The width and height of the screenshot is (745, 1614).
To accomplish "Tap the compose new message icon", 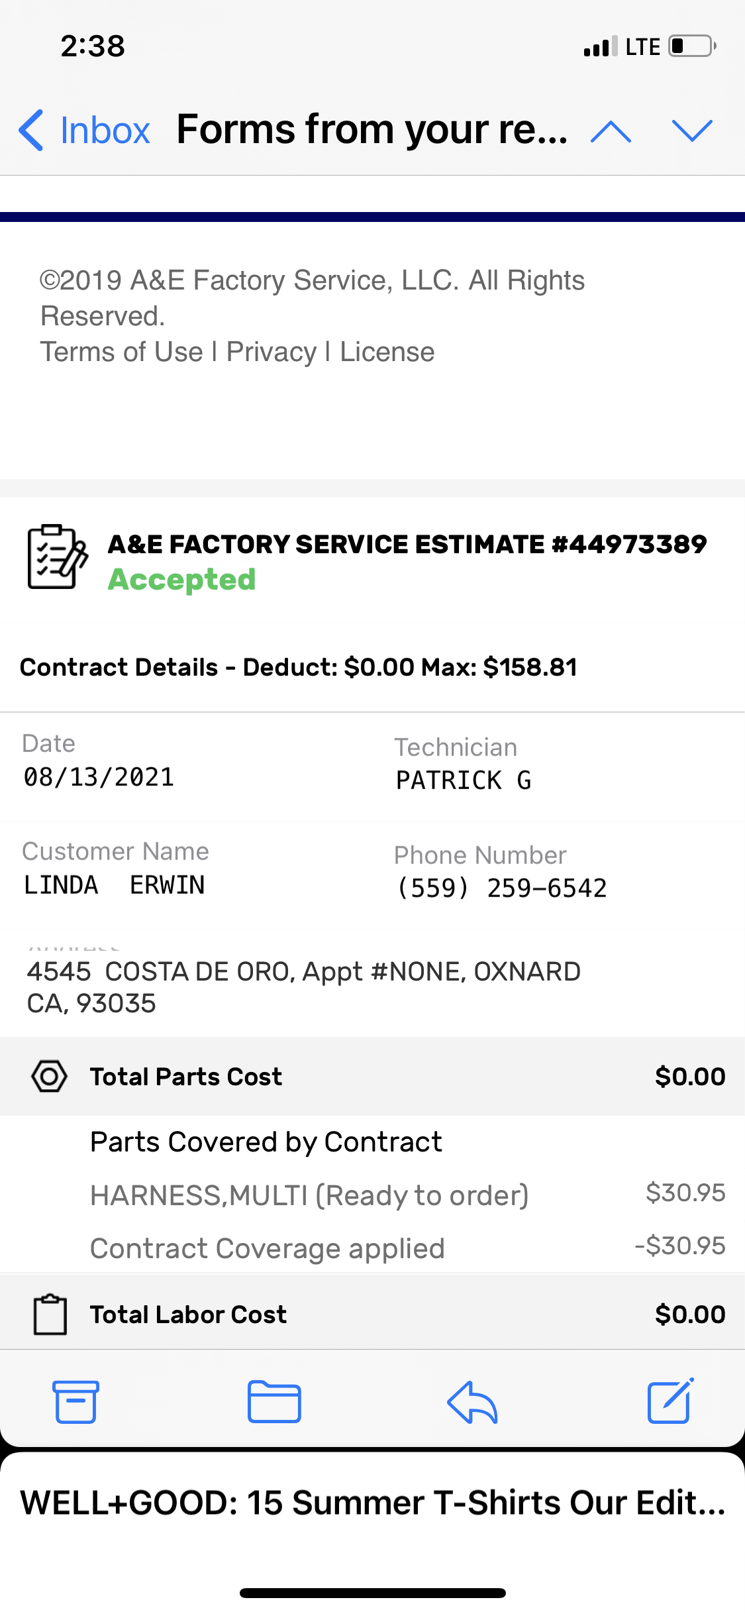I will coord(670,1401).
